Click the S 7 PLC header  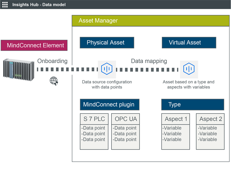tap(94, 119)
